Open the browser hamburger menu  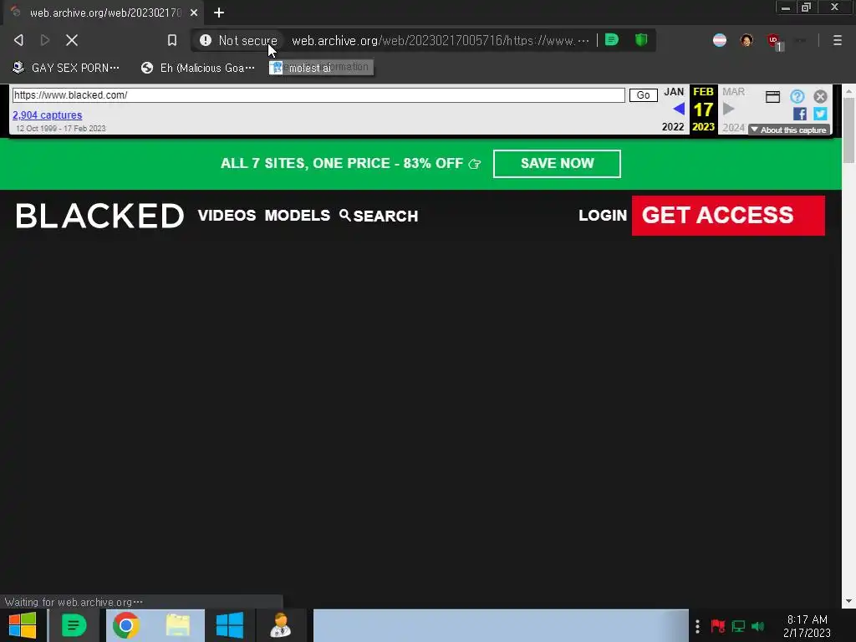point(837,40)
